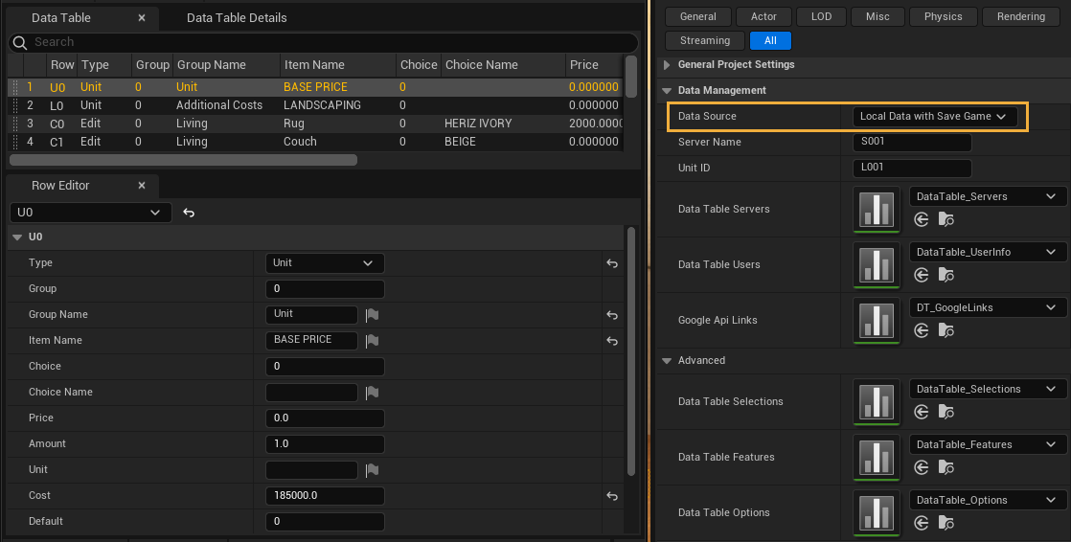Expand General Project Settings section
Image resolution: width=1071 pixels, height=542 pixels.
coord(668,65)
